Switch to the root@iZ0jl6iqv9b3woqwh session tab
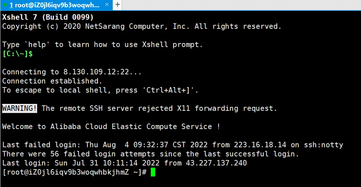Image resolution: width=361 pixels, height=187 pixels. (55, 5)
